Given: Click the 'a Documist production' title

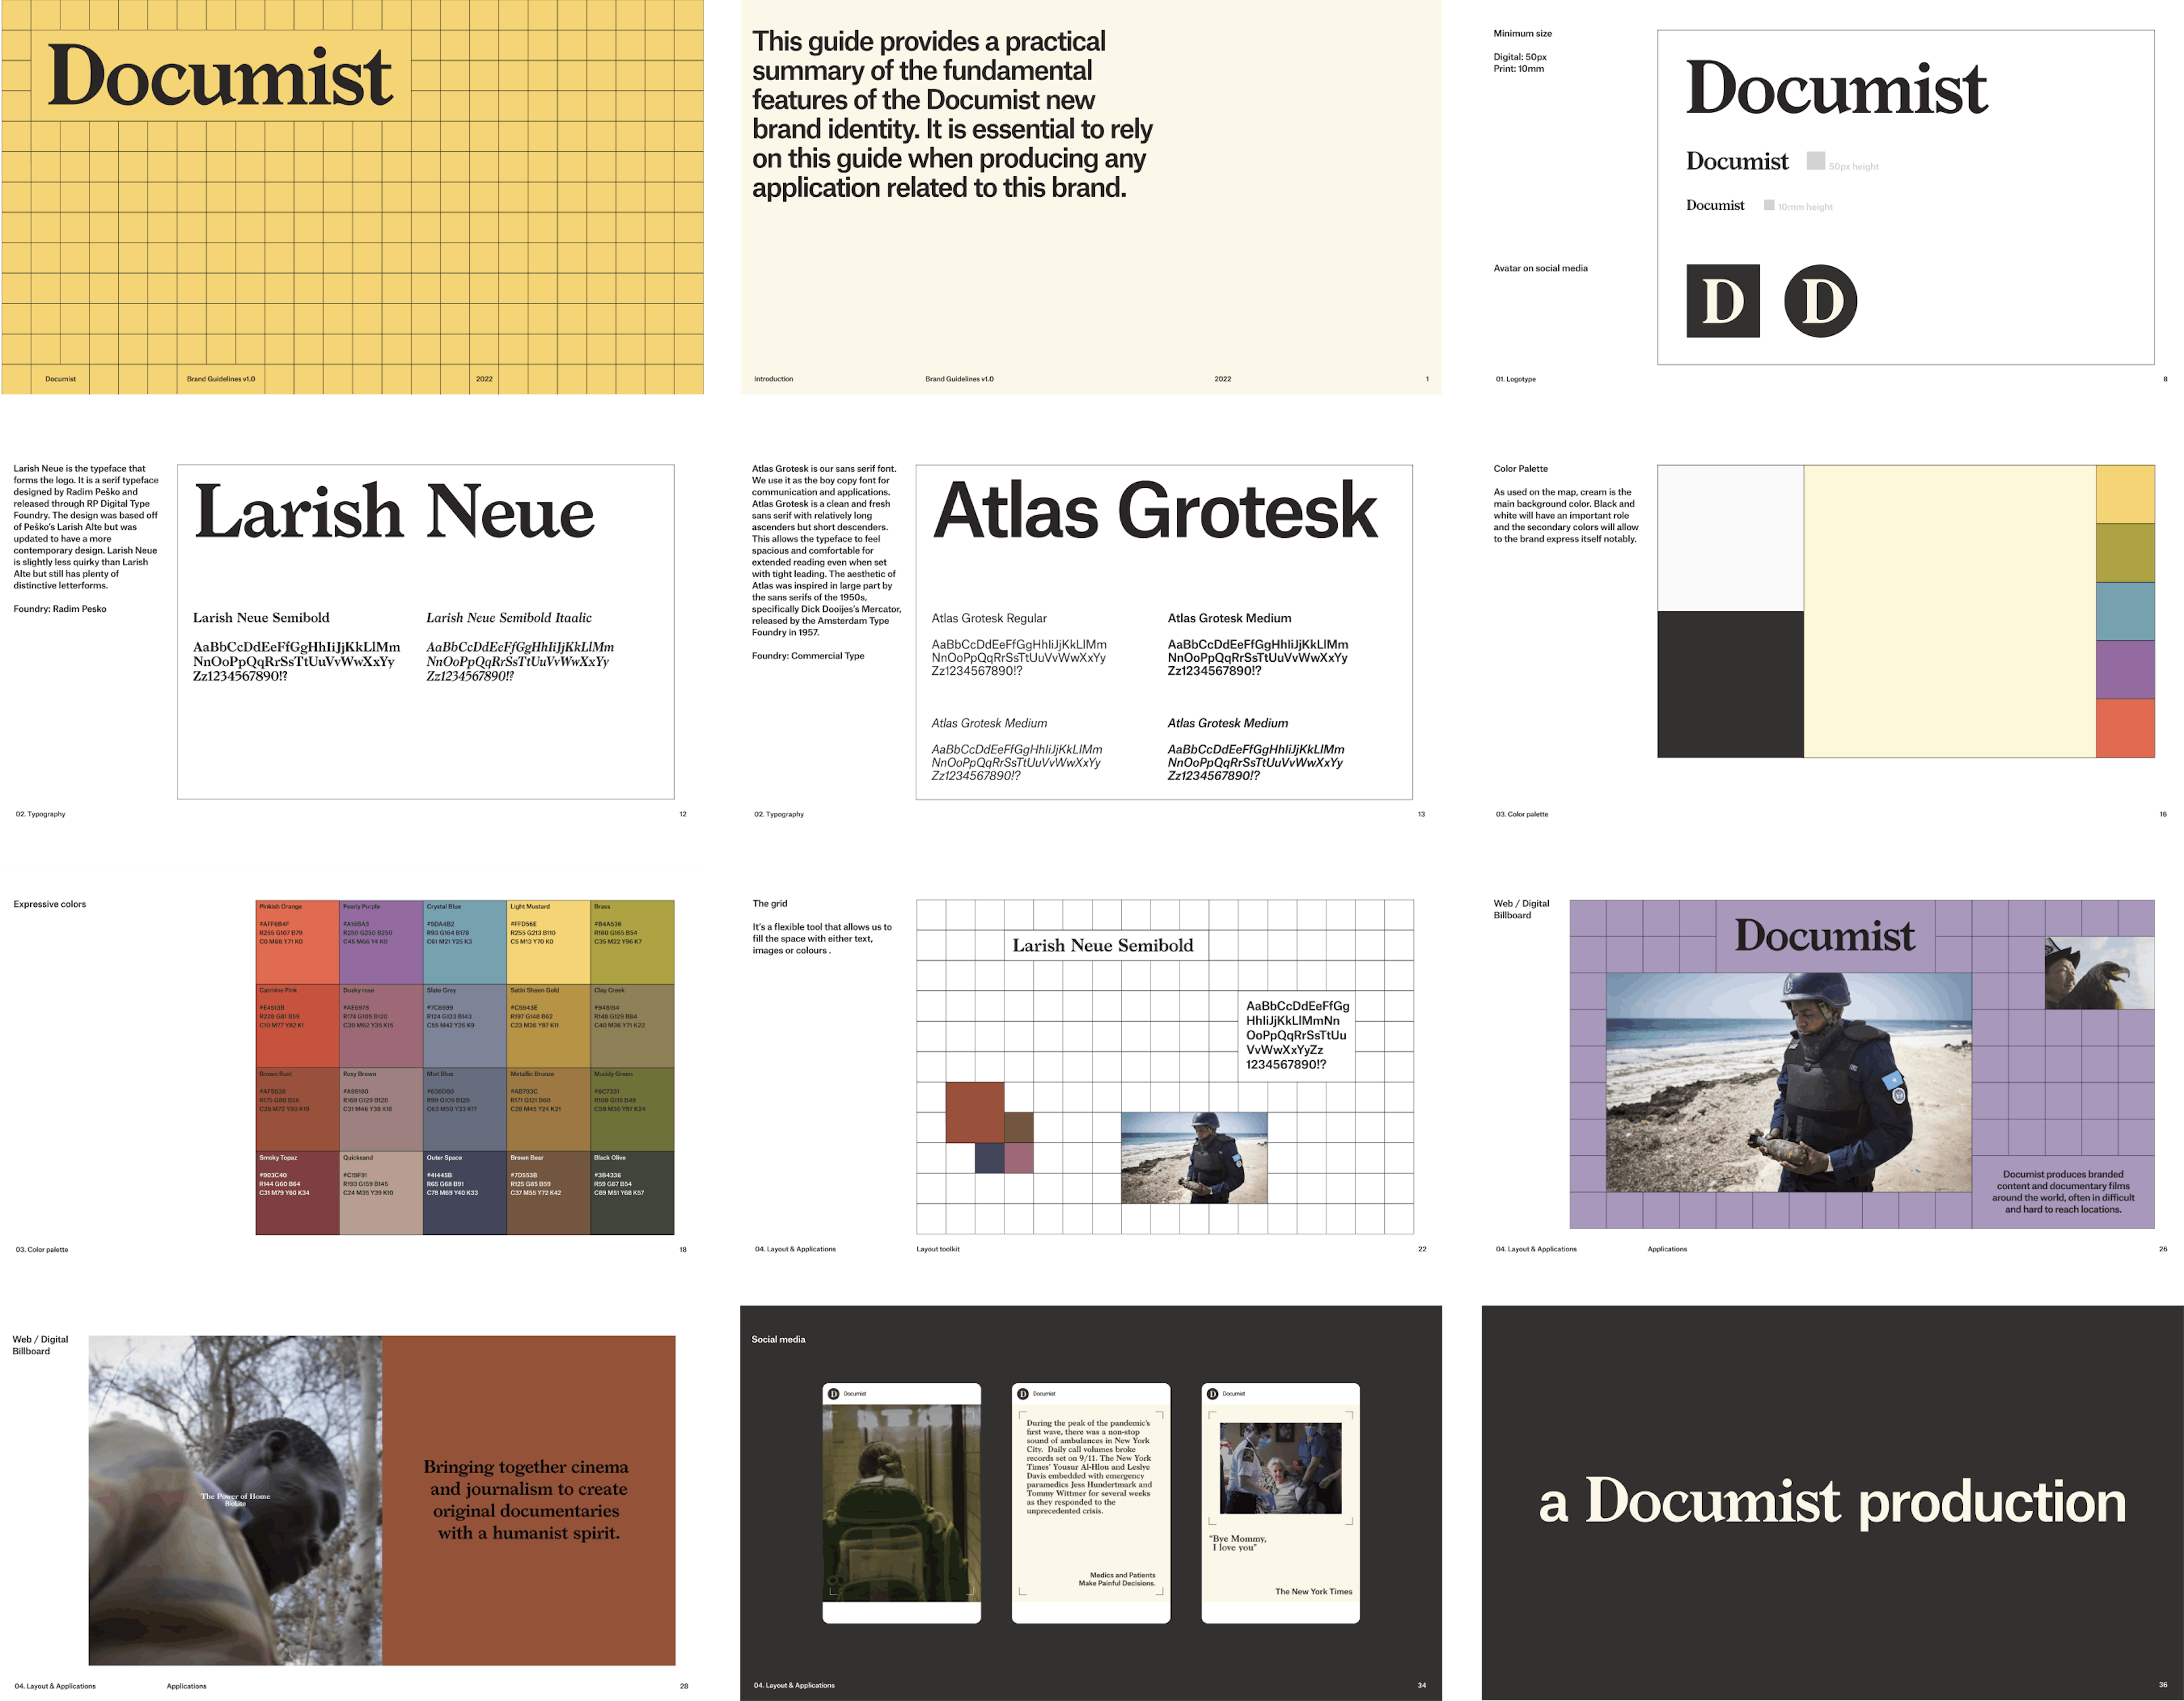Looking at the screenshot, I should [1832, 1502].
